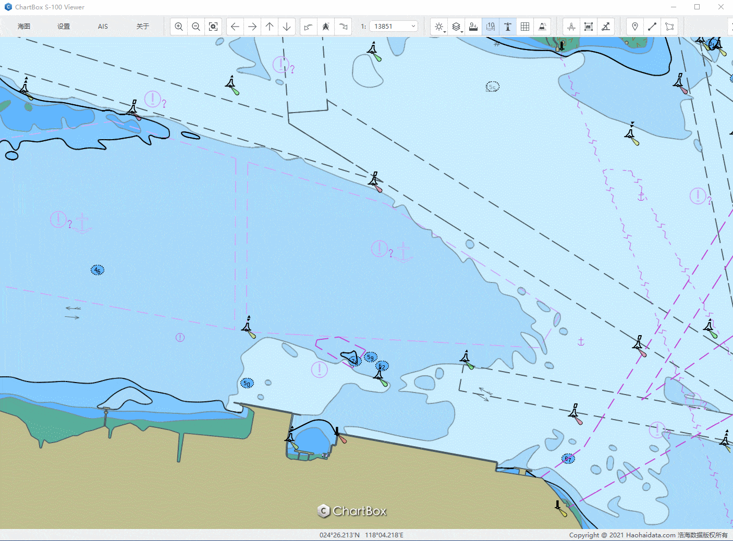The height and width of the screenshot is (541, 733).
Task: Rotate the chart clockwise
Action: (x=343, y=27)
